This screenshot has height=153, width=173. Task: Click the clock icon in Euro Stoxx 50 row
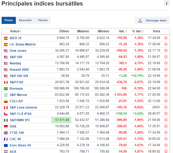[166, 145]
